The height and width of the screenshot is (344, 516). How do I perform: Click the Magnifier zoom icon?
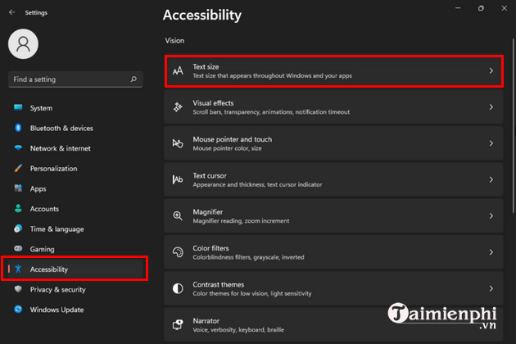178,216
